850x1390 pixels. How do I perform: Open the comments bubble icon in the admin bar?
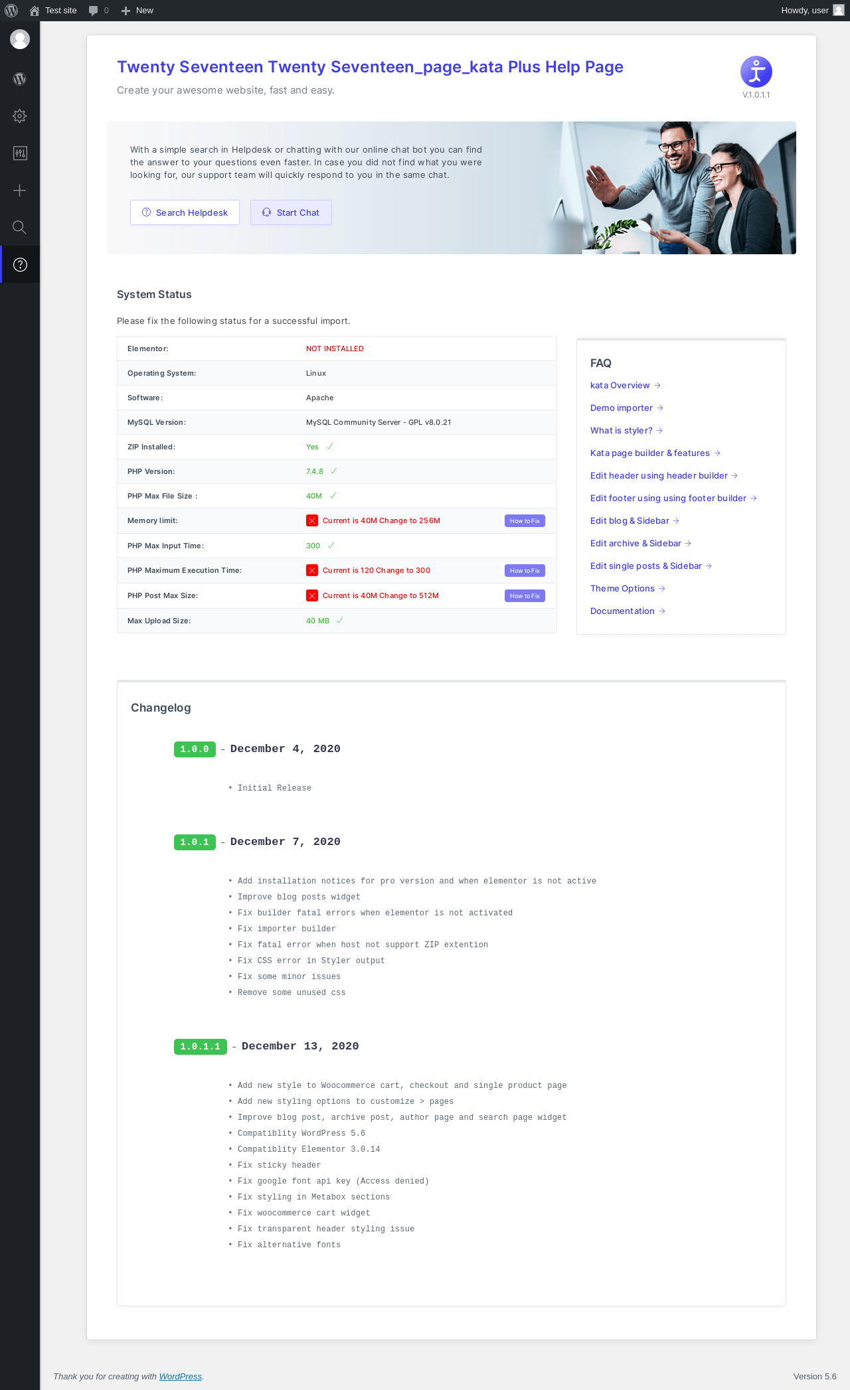click(93, 11)
